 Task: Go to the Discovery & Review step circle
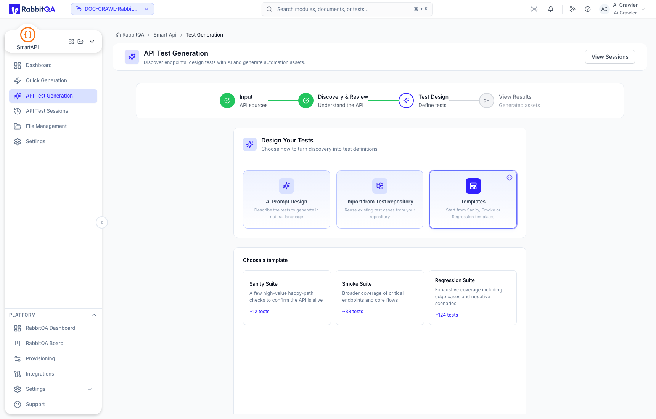click(306, 101)
